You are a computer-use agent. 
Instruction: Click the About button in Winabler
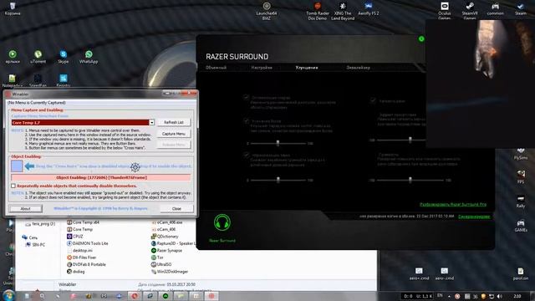pyautogui.click(x=26, y=208)
